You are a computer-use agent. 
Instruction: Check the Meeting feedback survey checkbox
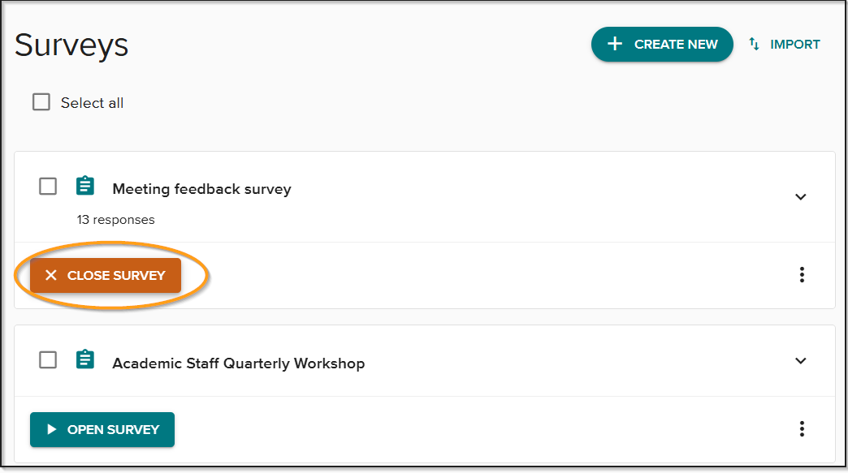click(x=47, y=185)
